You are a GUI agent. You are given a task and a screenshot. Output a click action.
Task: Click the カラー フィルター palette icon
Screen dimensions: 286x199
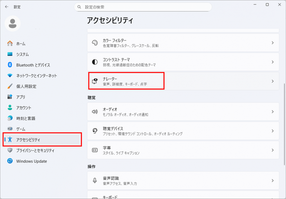[95, 43]
